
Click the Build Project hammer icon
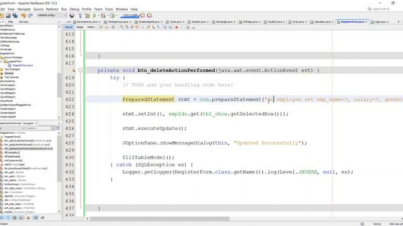[81, 16]
